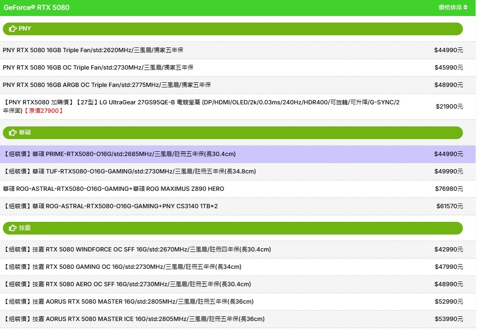Open the PNY brand header bar

pyautogui.click(x=233, y=29)
